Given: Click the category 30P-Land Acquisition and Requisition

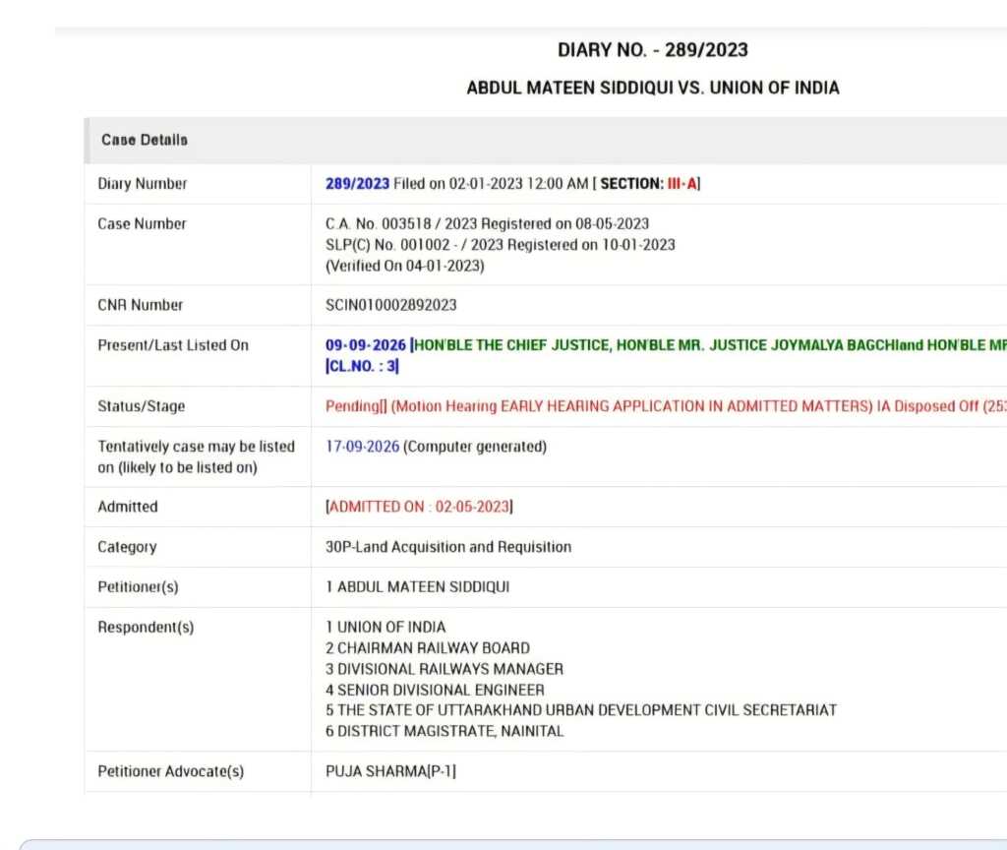Looking at the screenshot, I should pos(448,547).
